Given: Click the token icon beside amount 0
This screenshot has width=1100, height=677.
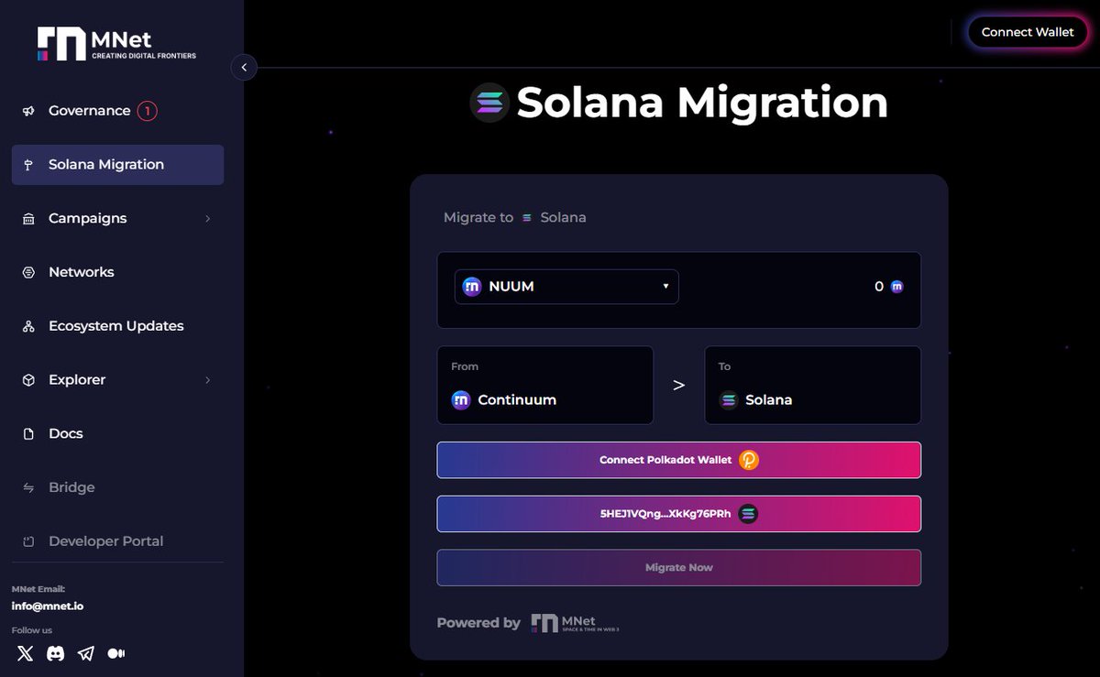Looking at the screenshot, I should (897, 287).
